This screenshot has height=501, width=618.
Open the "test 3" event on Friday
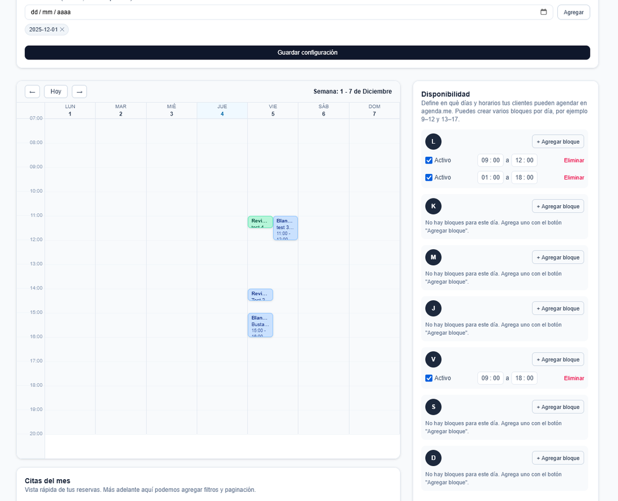point(285,228)
